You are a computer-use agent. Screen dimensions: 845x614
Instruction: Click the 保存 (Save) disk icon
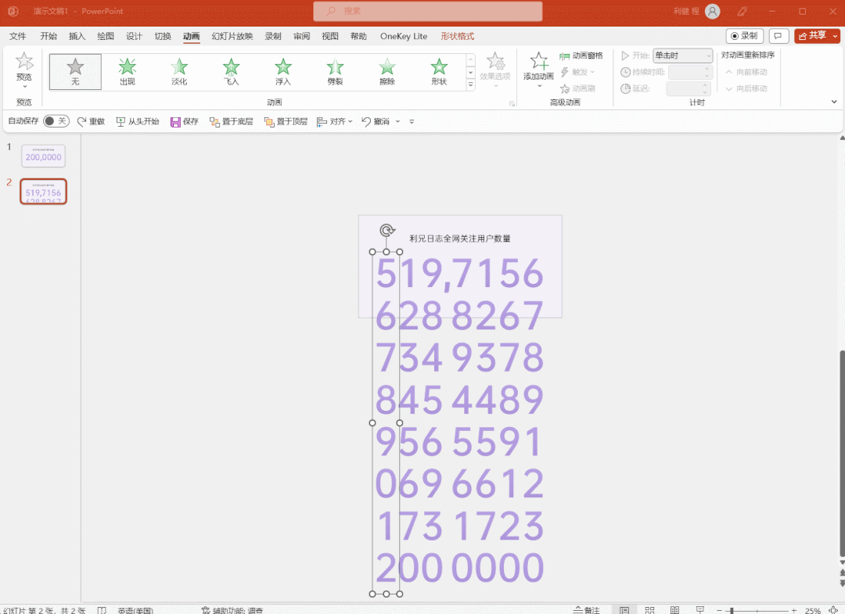(175, 122)
